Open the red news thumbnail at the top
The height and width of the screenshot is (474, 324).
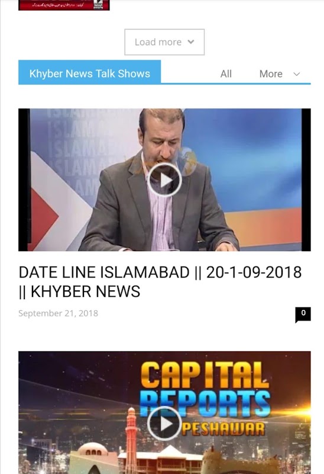(x=64, y=5)
